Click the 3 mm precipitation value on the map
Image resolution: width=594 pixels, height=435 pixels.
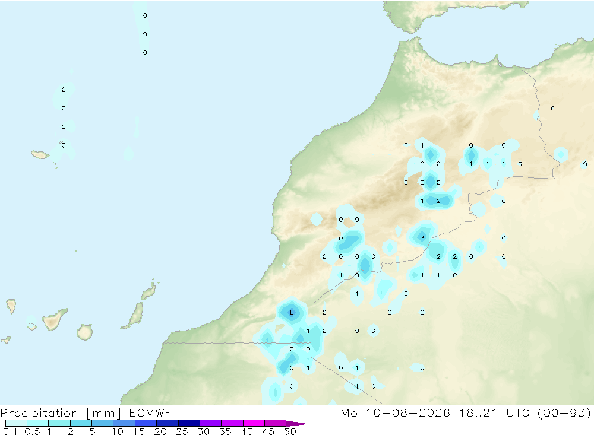(x=422, y=238)
